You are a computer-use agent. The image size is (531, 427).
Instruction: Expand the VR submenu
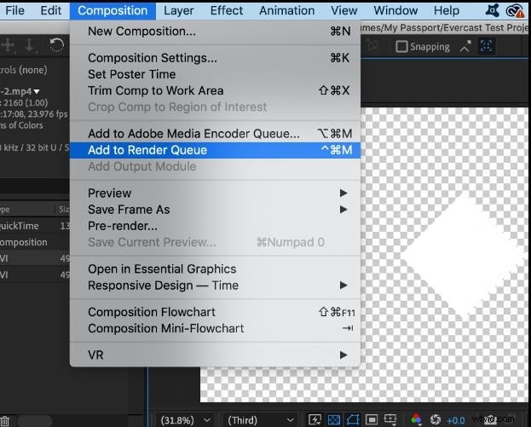click(215, 355)
